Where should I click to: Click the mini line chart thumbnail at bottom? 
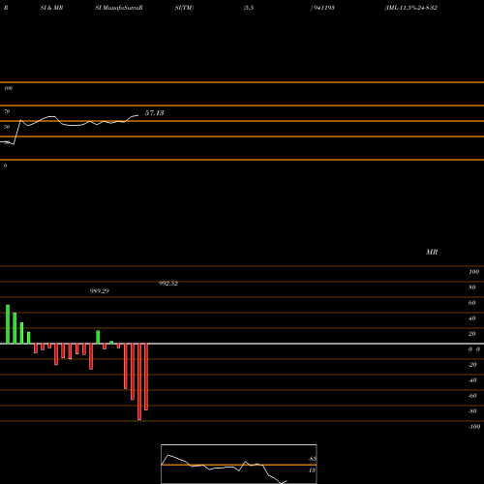click(239, 464)
